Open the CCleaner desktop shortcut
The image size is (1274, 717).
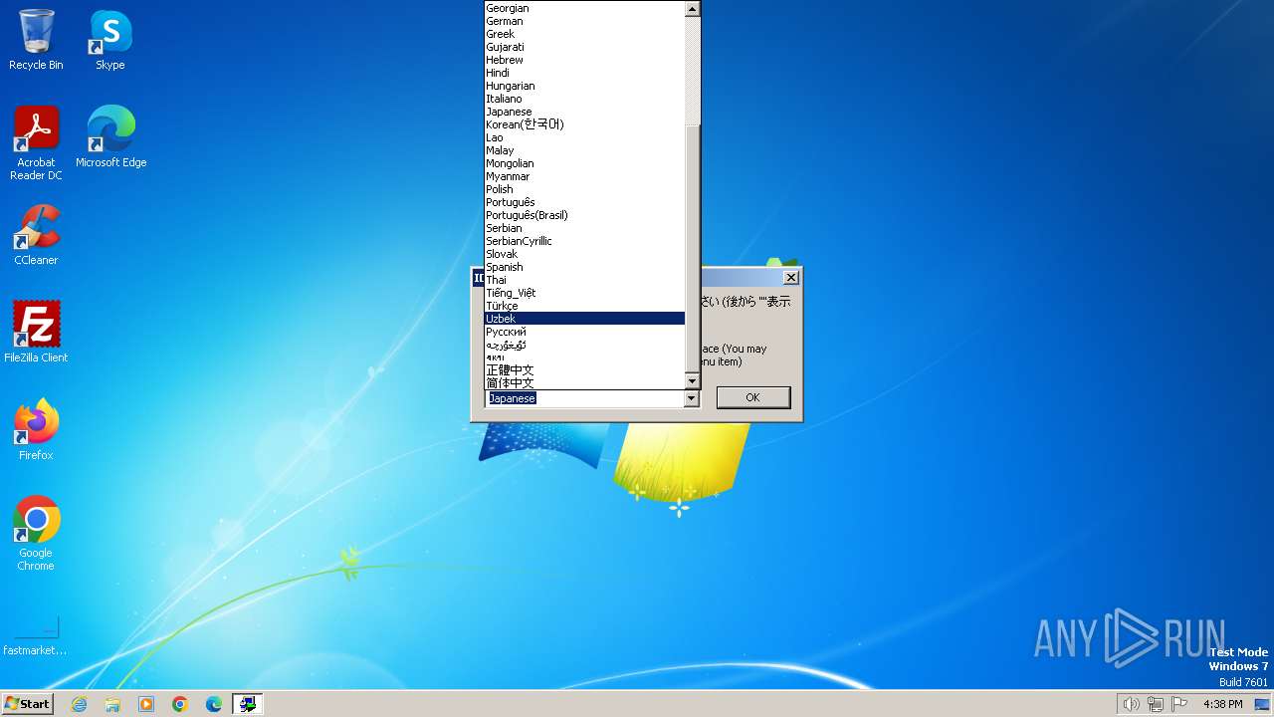[36, 235]
